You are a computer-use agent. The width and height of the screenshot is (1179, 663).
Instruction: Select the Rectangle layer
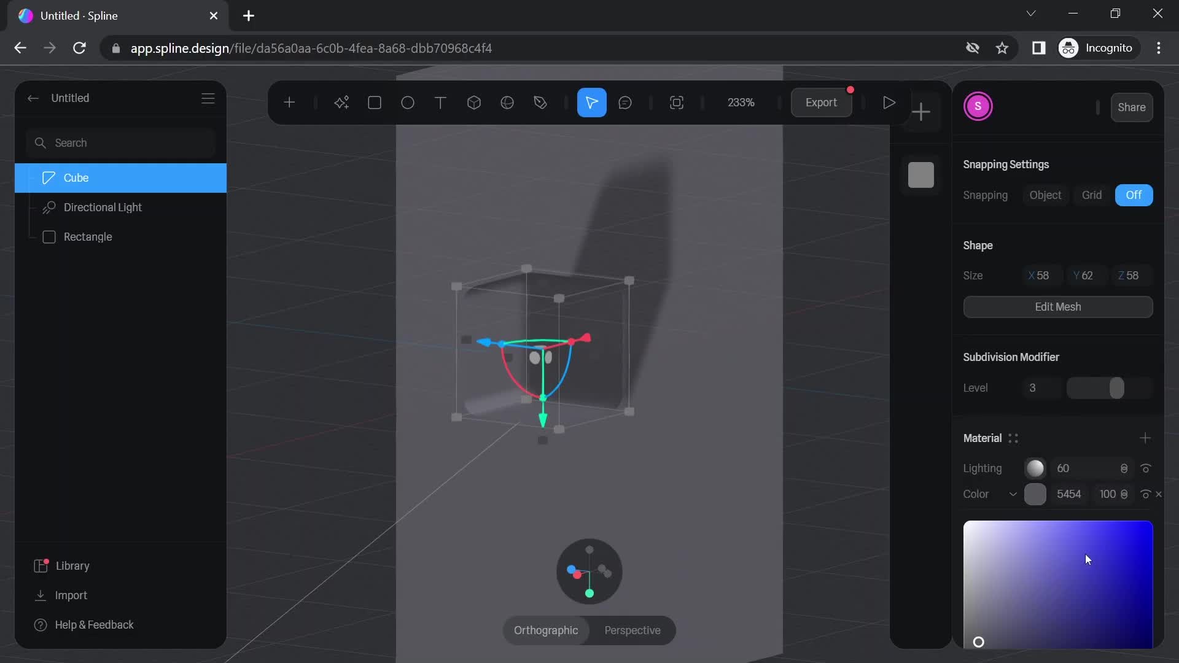(120, 237)
